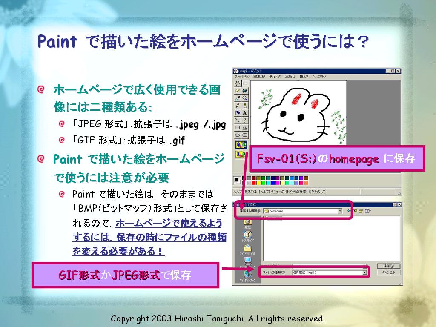436x327 pixels.
Task: Choose the Brush tool in Paint
Action: pos(245,106)
